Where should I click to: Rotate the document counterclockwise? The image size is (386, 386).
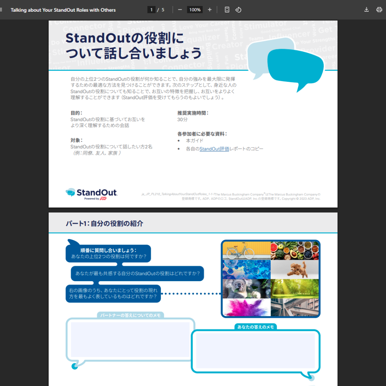point(238,10)
